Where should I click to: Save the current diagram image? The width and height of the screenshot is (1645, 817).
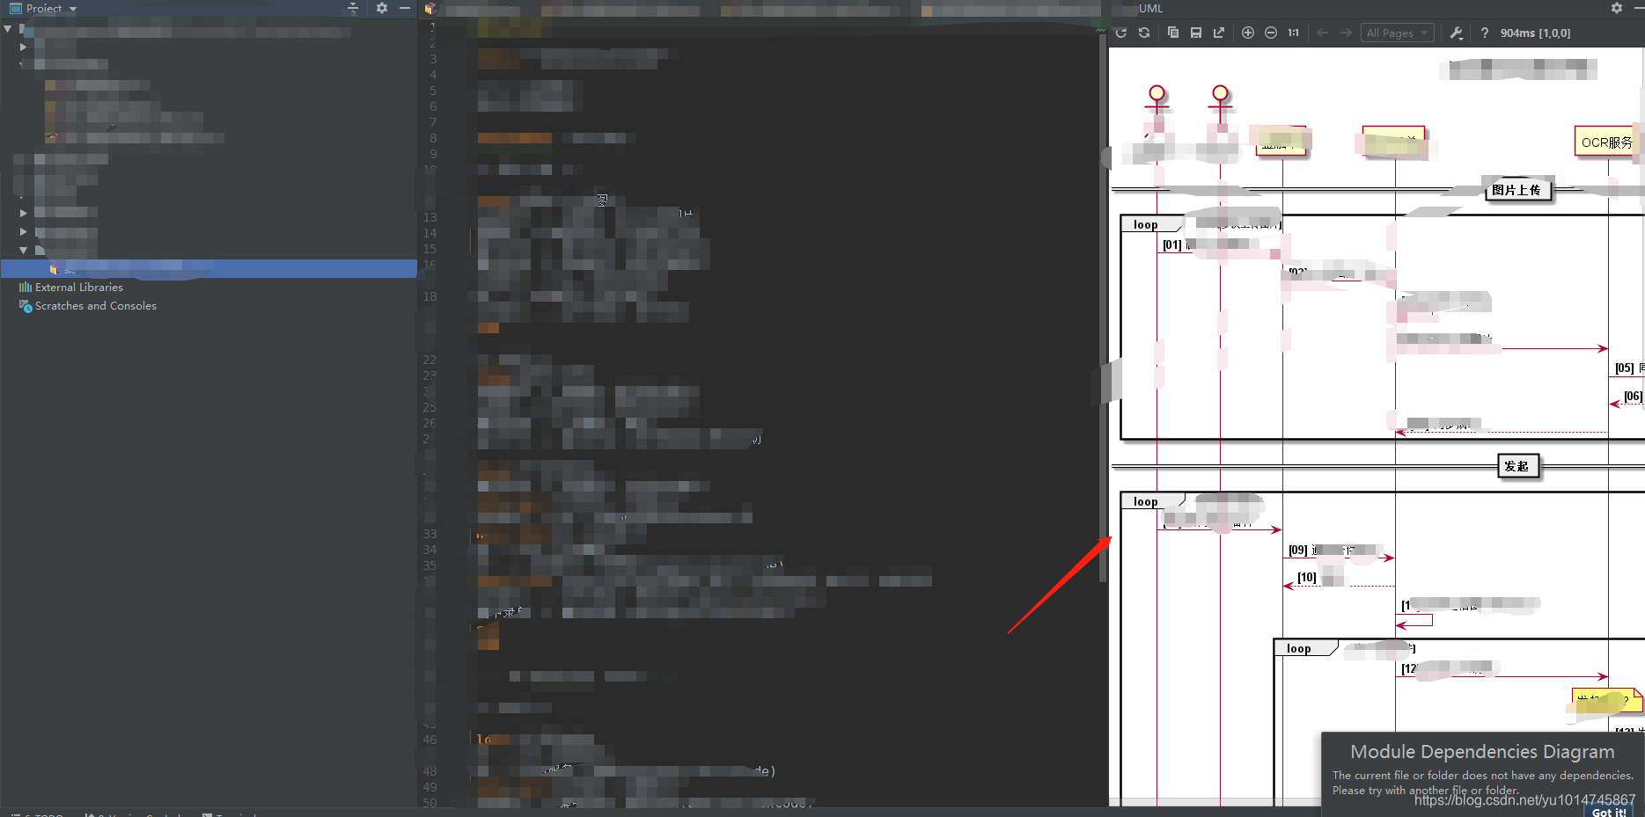pyautogui.click(x=1196, y=33)
